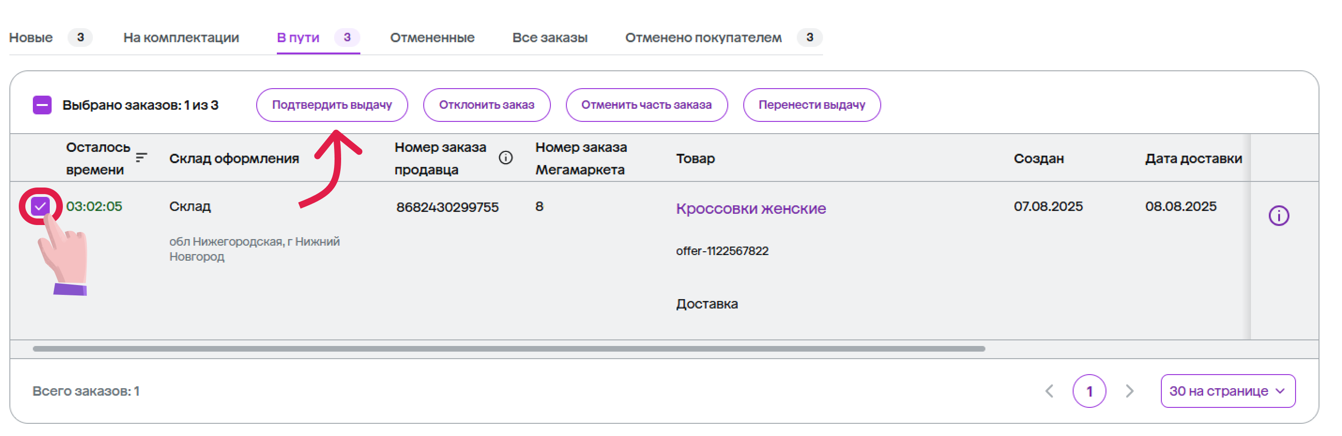
Task: Open the На комплектации tab
Action: point(181,38)
